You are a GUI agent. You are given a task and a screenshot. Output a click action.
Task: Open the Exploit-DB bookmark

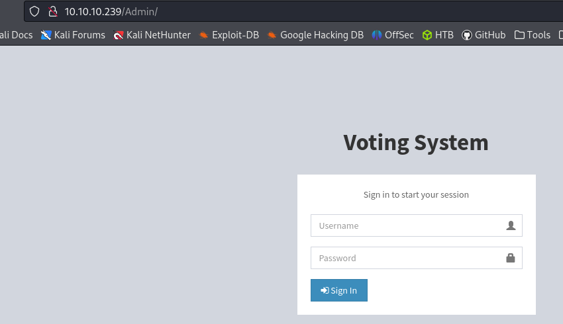tap(229, 35)
